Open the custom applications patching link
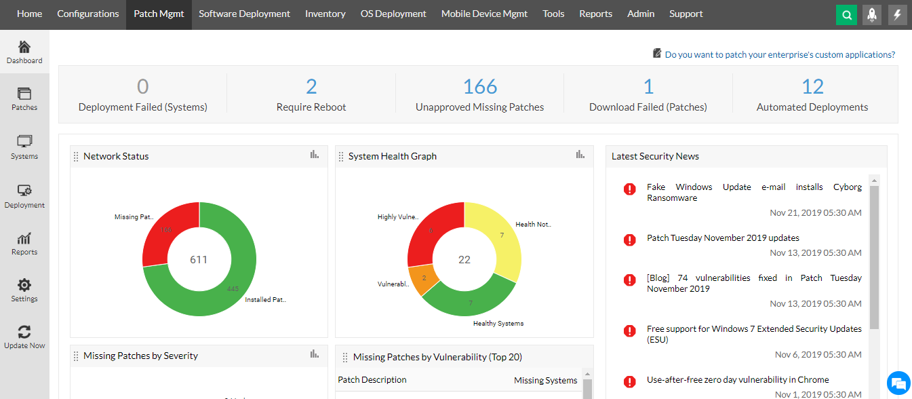 pos(778,54)
